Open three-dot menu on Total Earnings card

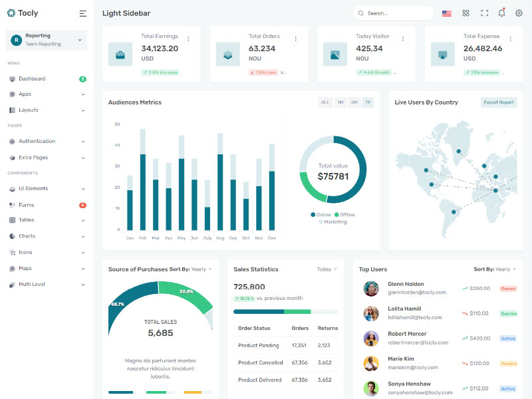tap(188, 39)
